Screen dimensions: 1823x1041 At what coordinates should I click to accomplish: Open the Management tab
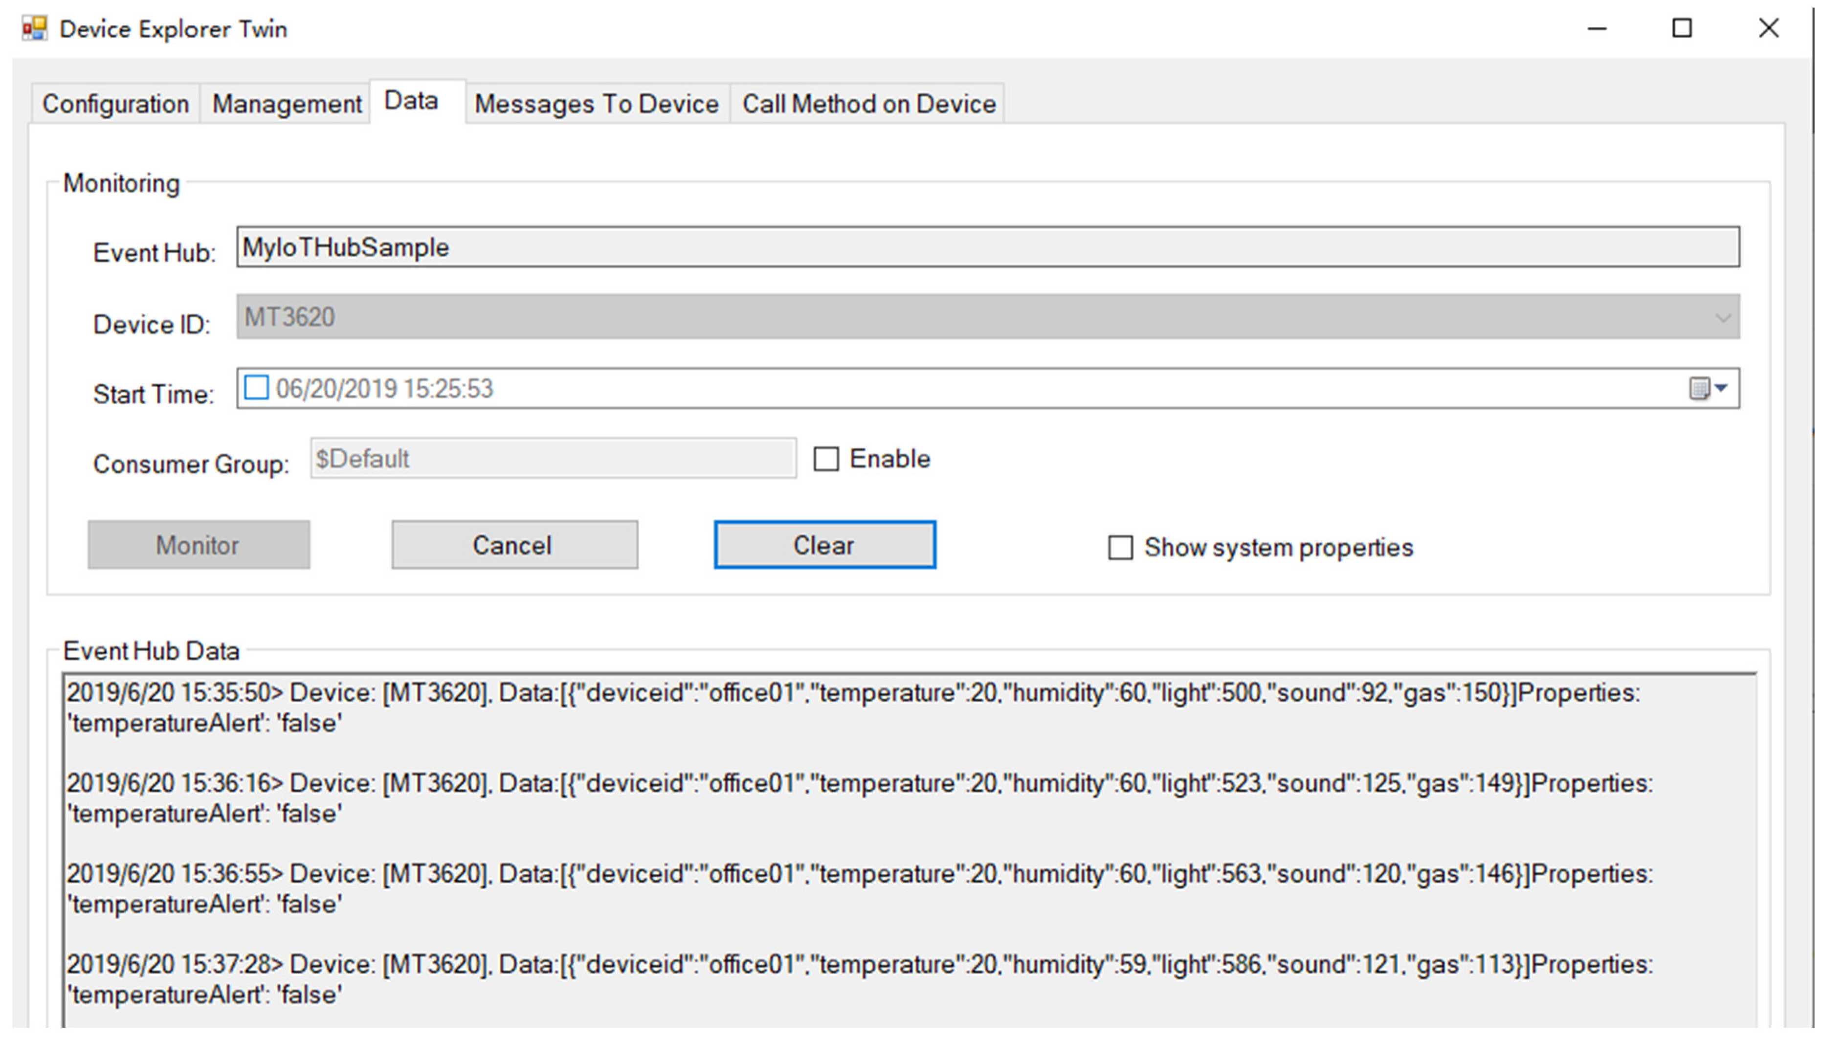click(x=287, y=104)
